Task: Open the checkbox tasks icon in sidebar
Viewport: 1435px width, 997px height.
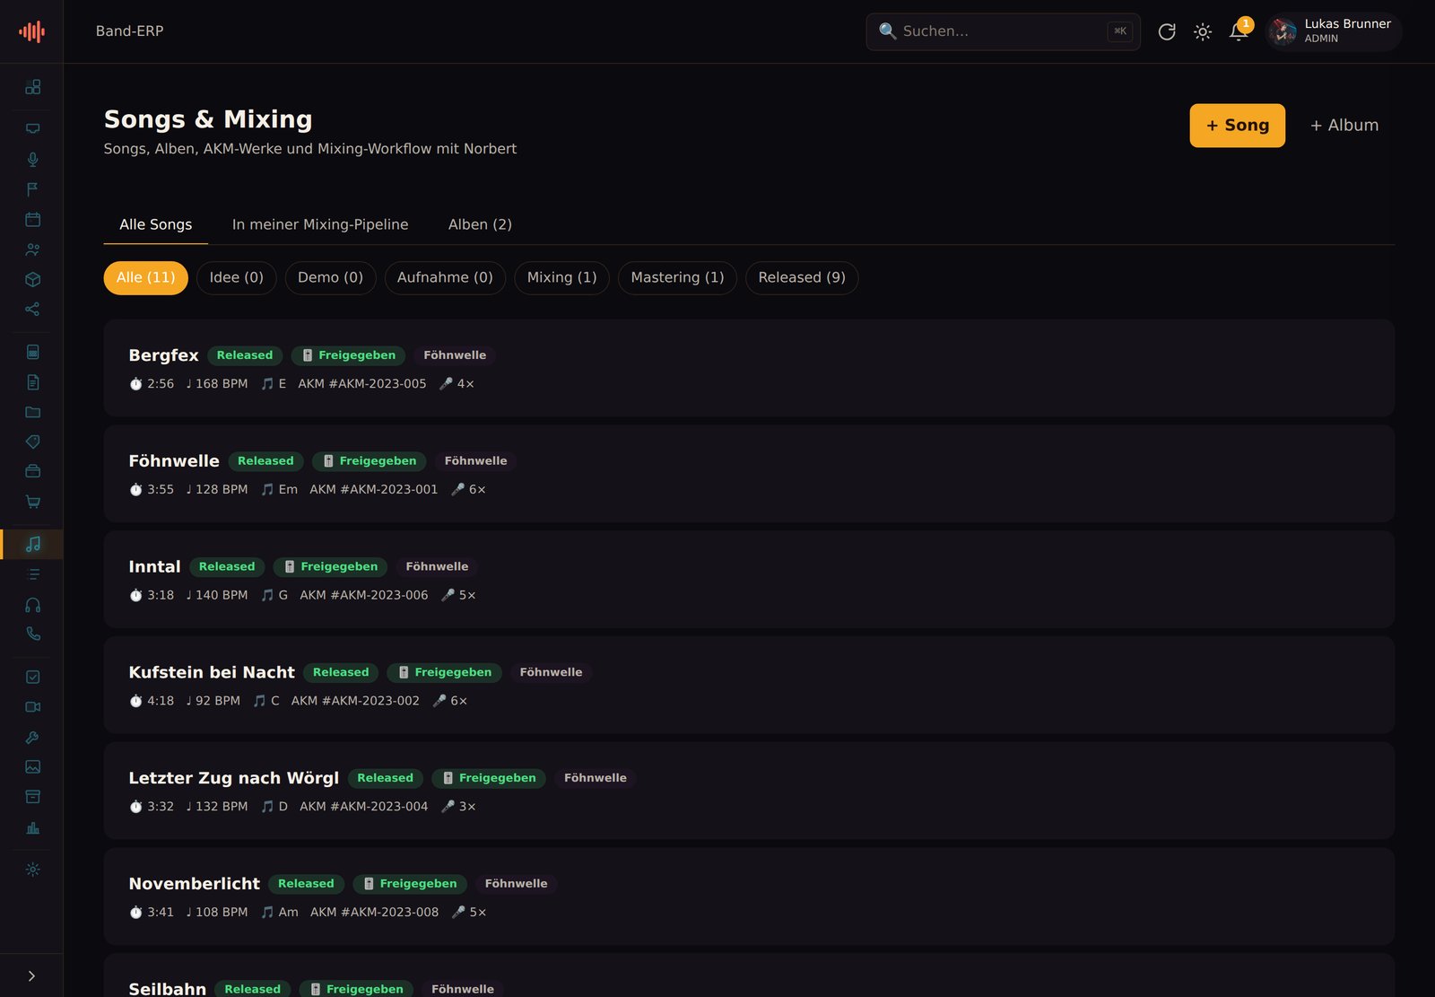Action: (x=32, y=677)
